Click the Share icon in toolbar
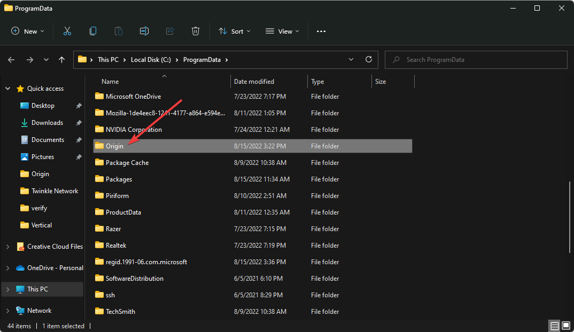 170,31
